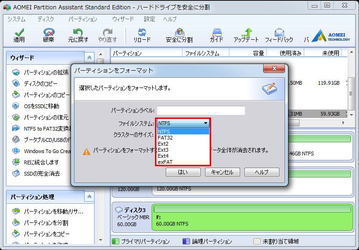Click the 破棄 (Discard) toolbar icon
Viewport: 359px width, 250px height.
click(49, 35)
